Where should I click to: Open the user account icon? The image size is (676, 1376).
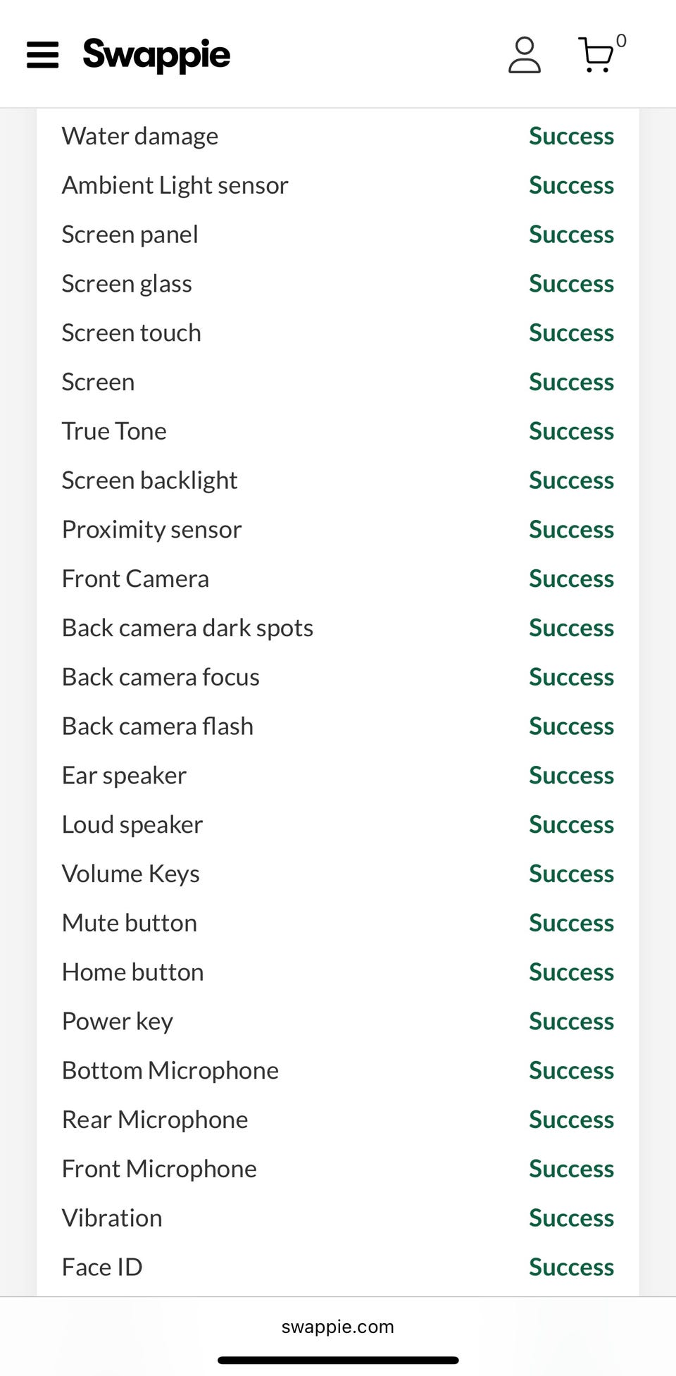point(525,55)
